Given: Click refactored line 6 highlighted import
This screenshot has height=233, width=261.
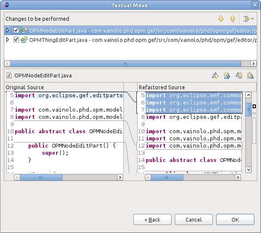Looking at the screenshot, I should (193, 103).
